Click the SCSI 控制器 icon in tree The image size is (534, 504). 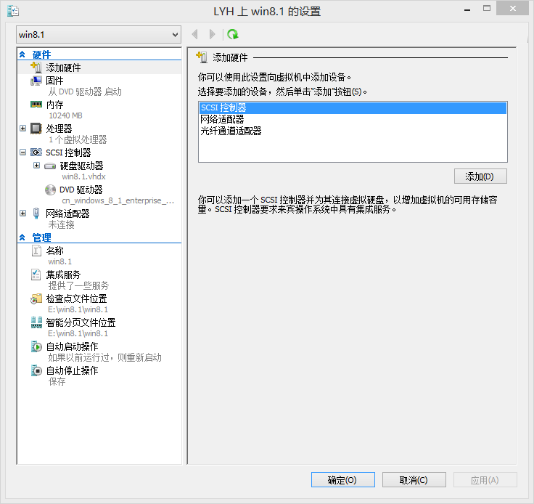pyautogui.click(x=36, y=153)
